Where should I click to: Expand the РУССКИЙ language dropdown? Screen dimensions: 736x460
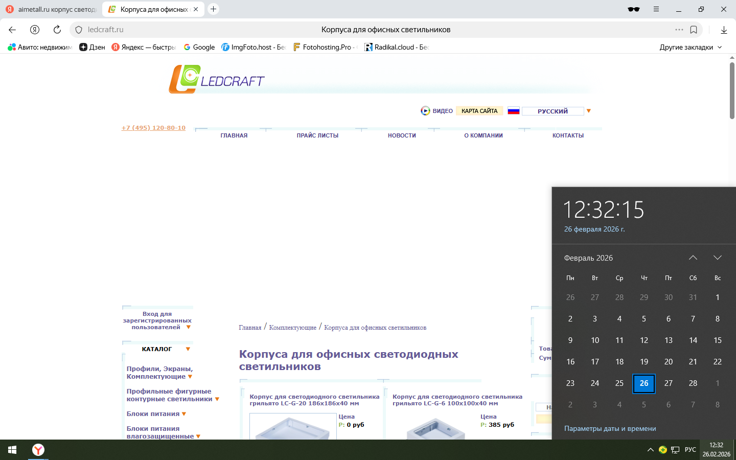point(588,111)
